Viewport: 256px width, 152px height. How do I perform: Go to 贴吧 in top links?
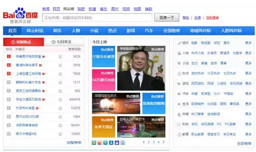pos(81,9)
